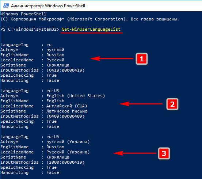The width and height of the screenshot is (202, 179).
Task: Click the Get-WinUserLanguageList command text
Action: (x=91, y=29)
